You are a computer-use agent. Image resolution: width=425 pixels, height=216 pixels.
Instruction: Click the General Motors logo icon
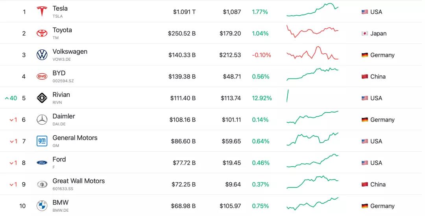[42, 141]
